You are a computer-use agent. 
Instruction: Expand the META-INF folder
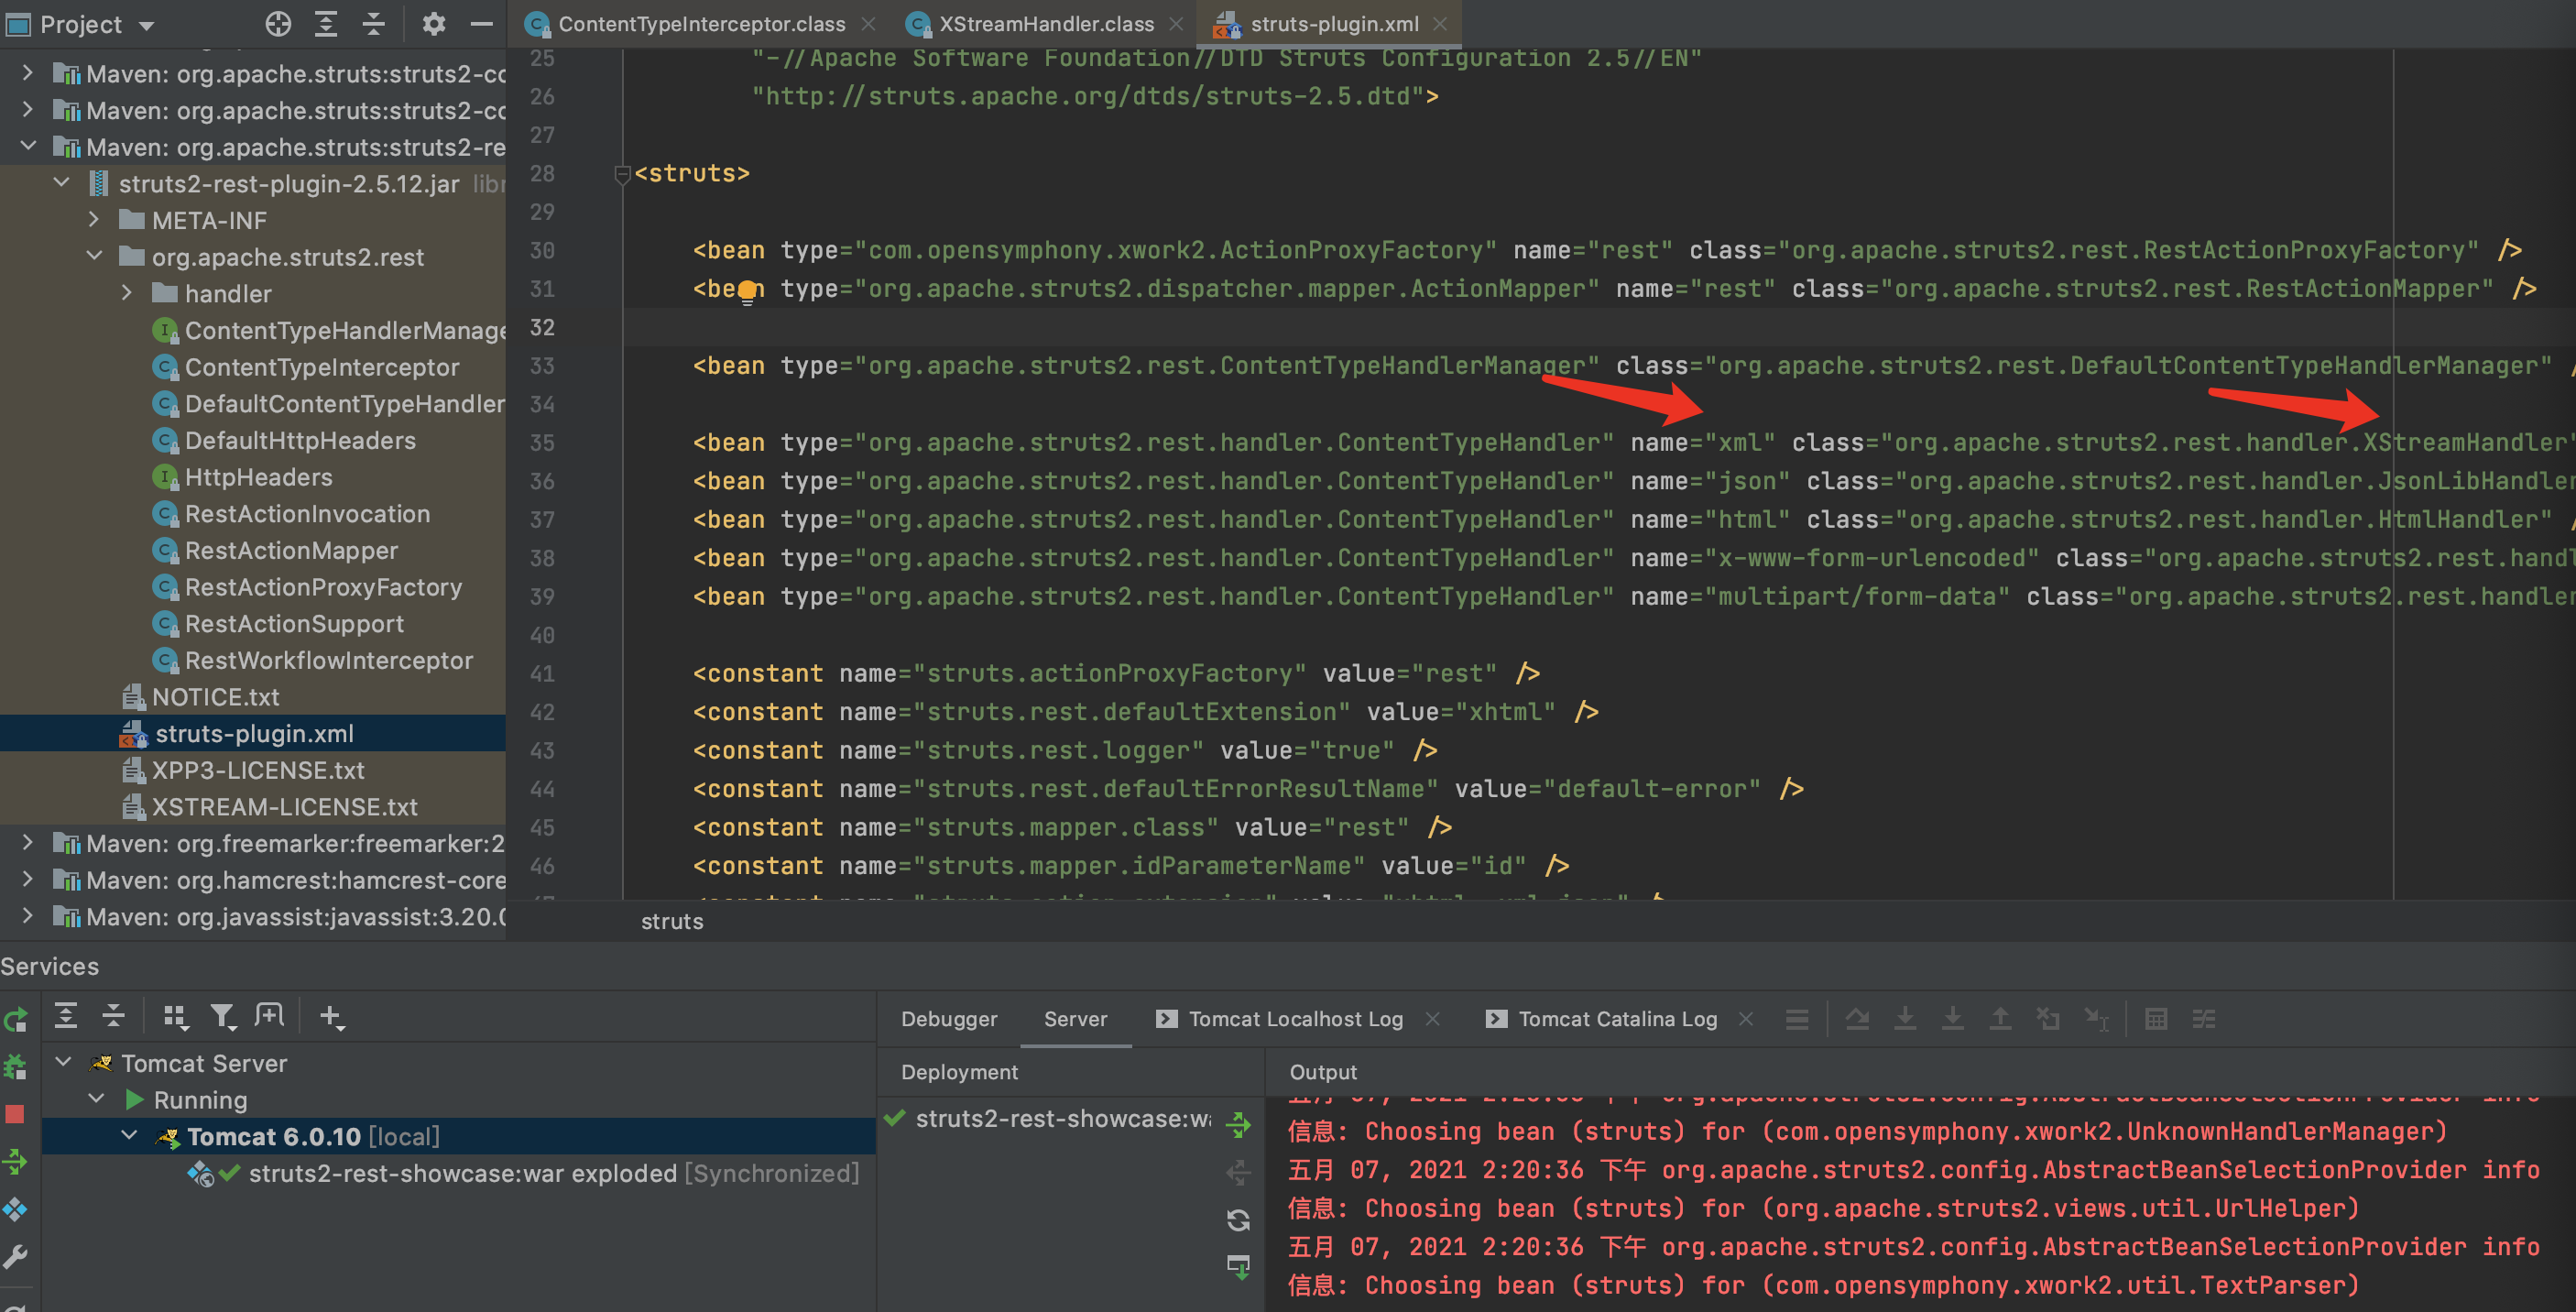click(94, 219)
